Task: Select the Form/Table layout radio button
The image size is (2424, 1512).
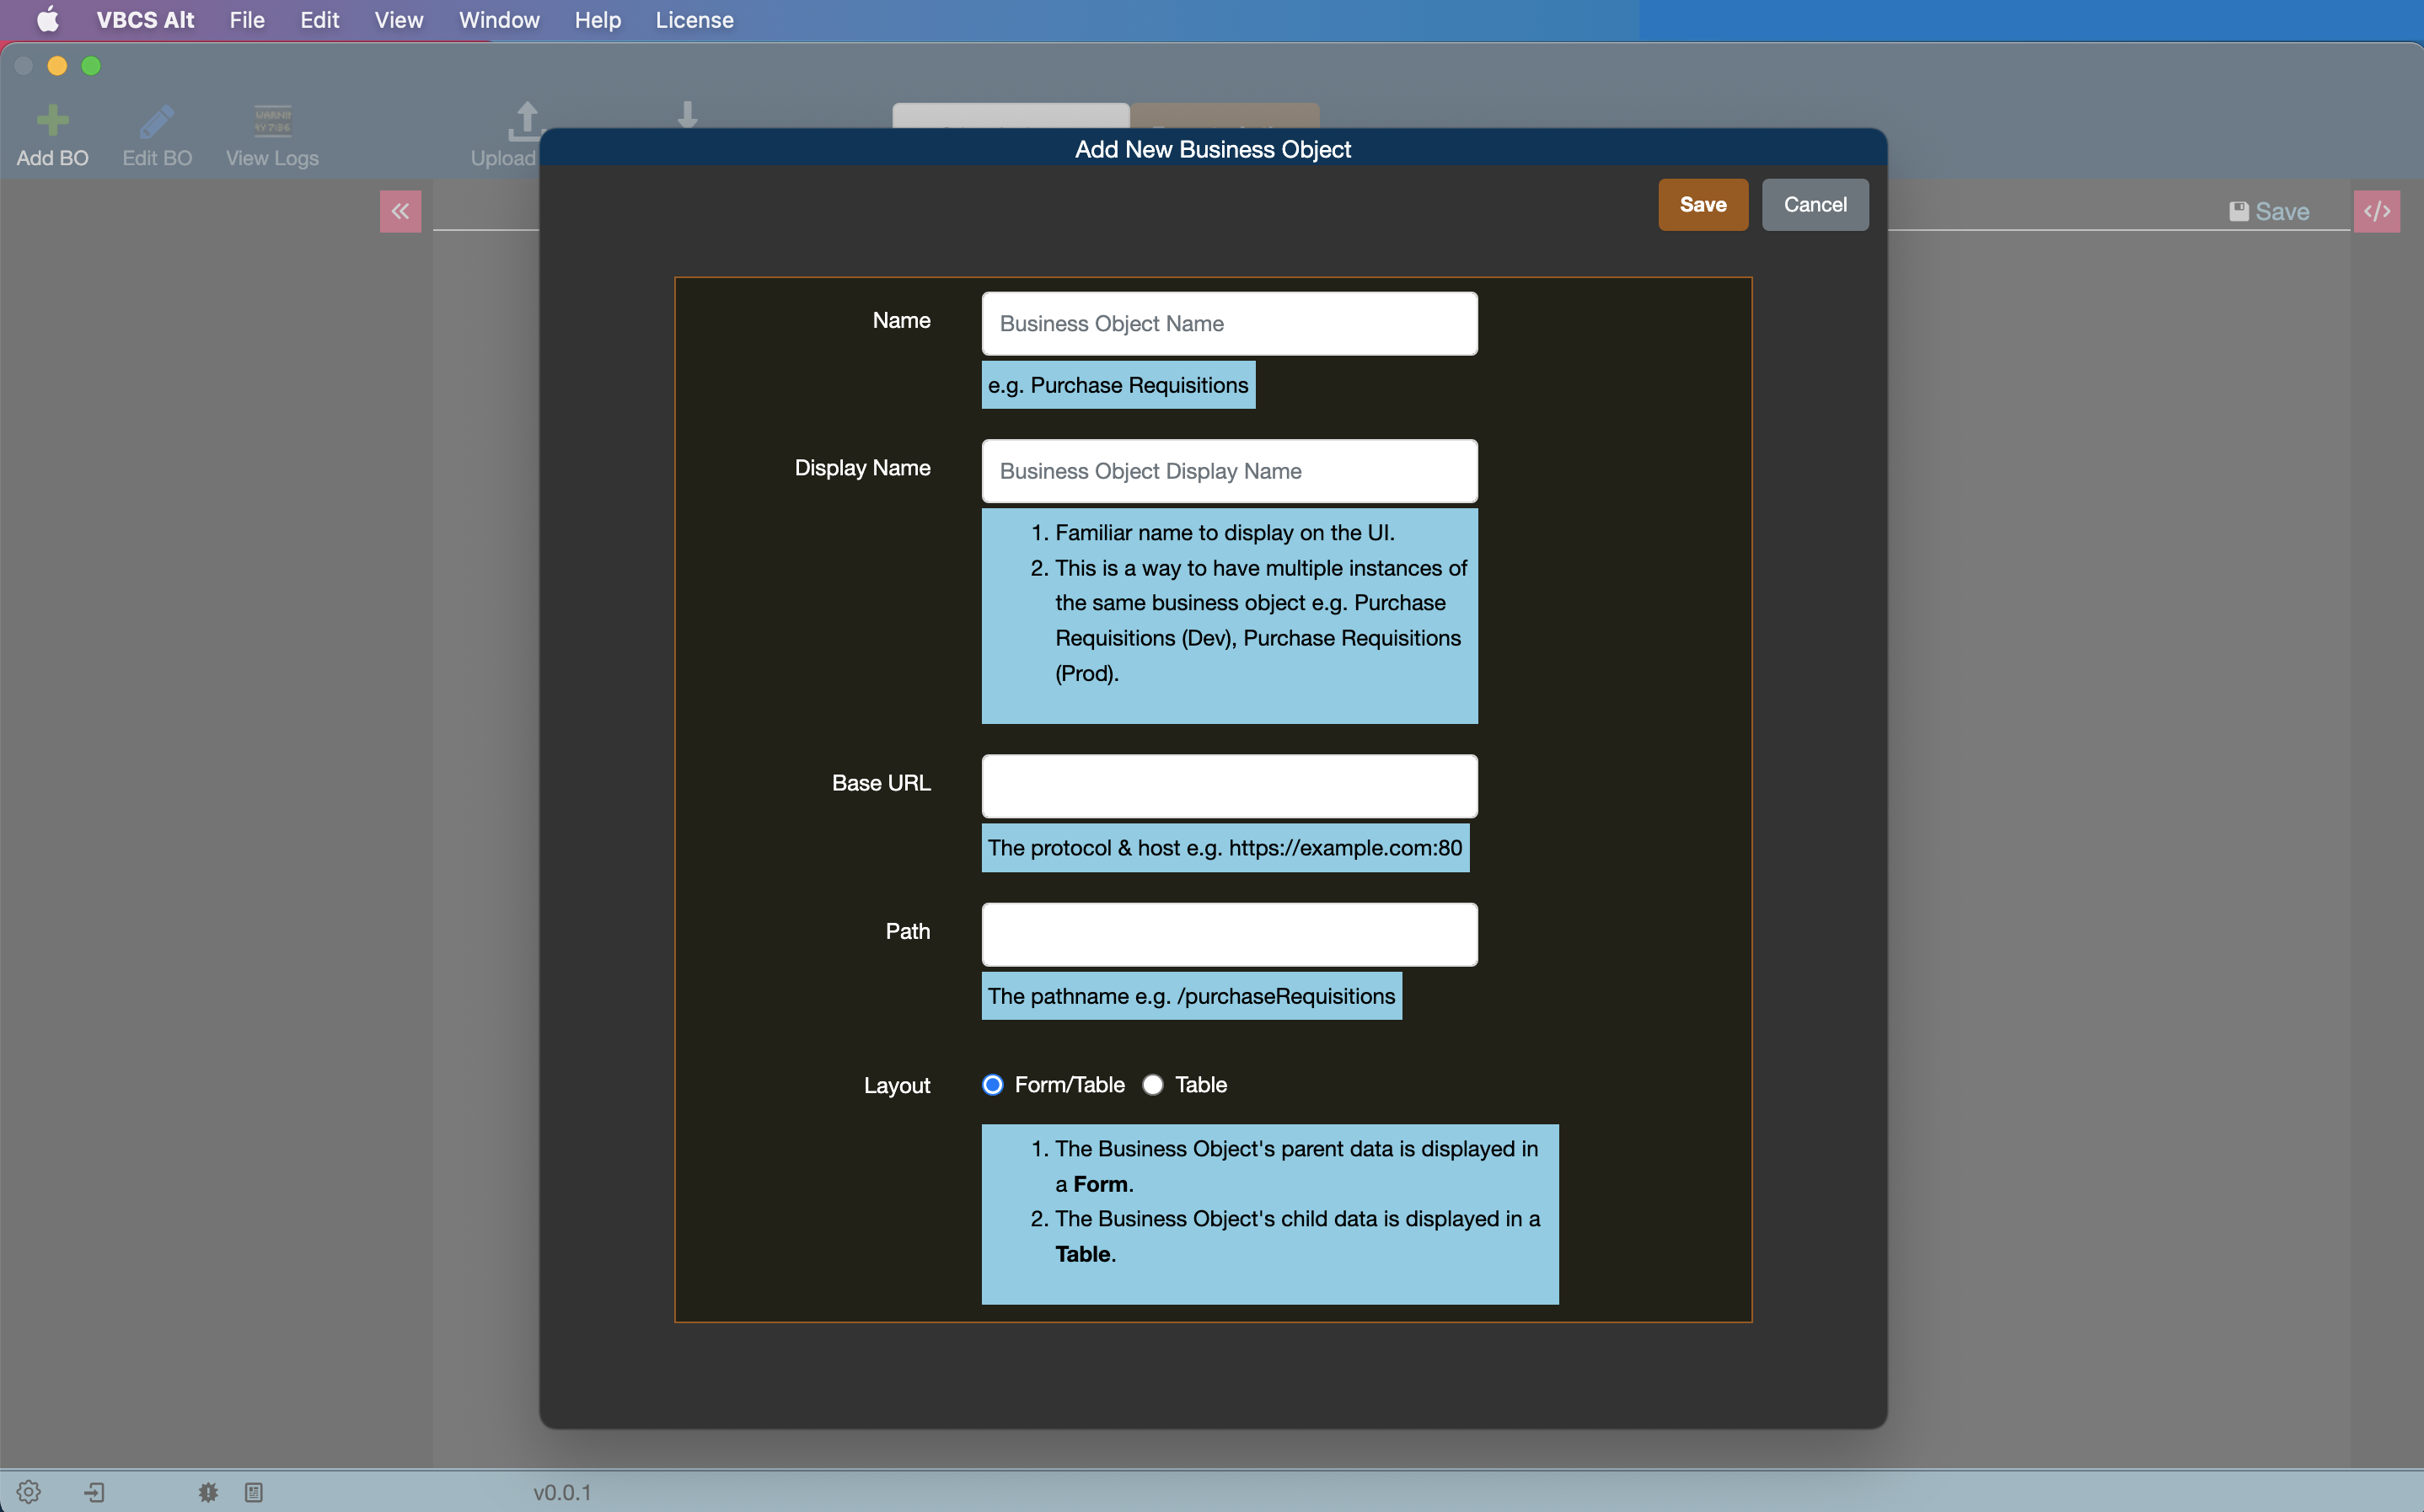Action: point(993,1086)
